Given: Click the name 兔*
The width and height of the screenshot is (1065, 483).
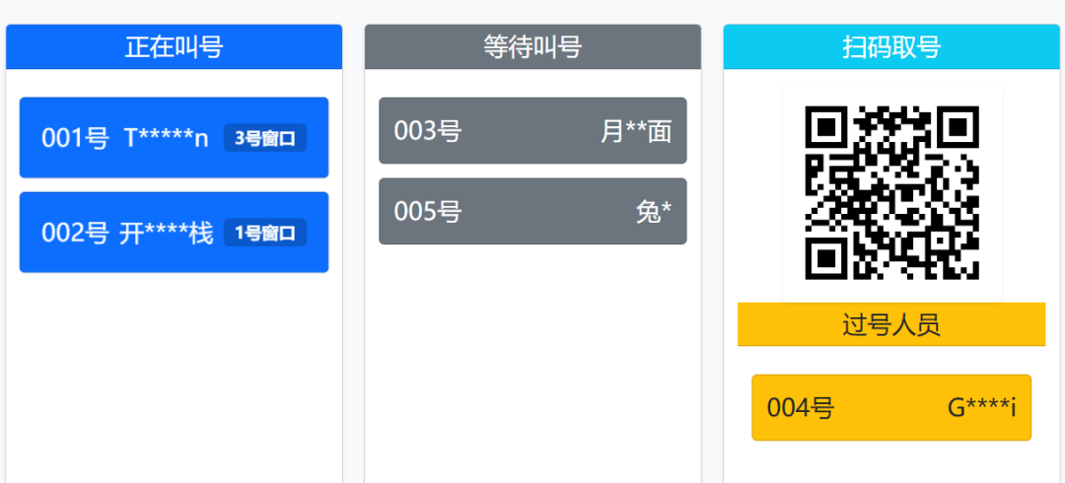Looking at the screenshot, I should [654, 213].
